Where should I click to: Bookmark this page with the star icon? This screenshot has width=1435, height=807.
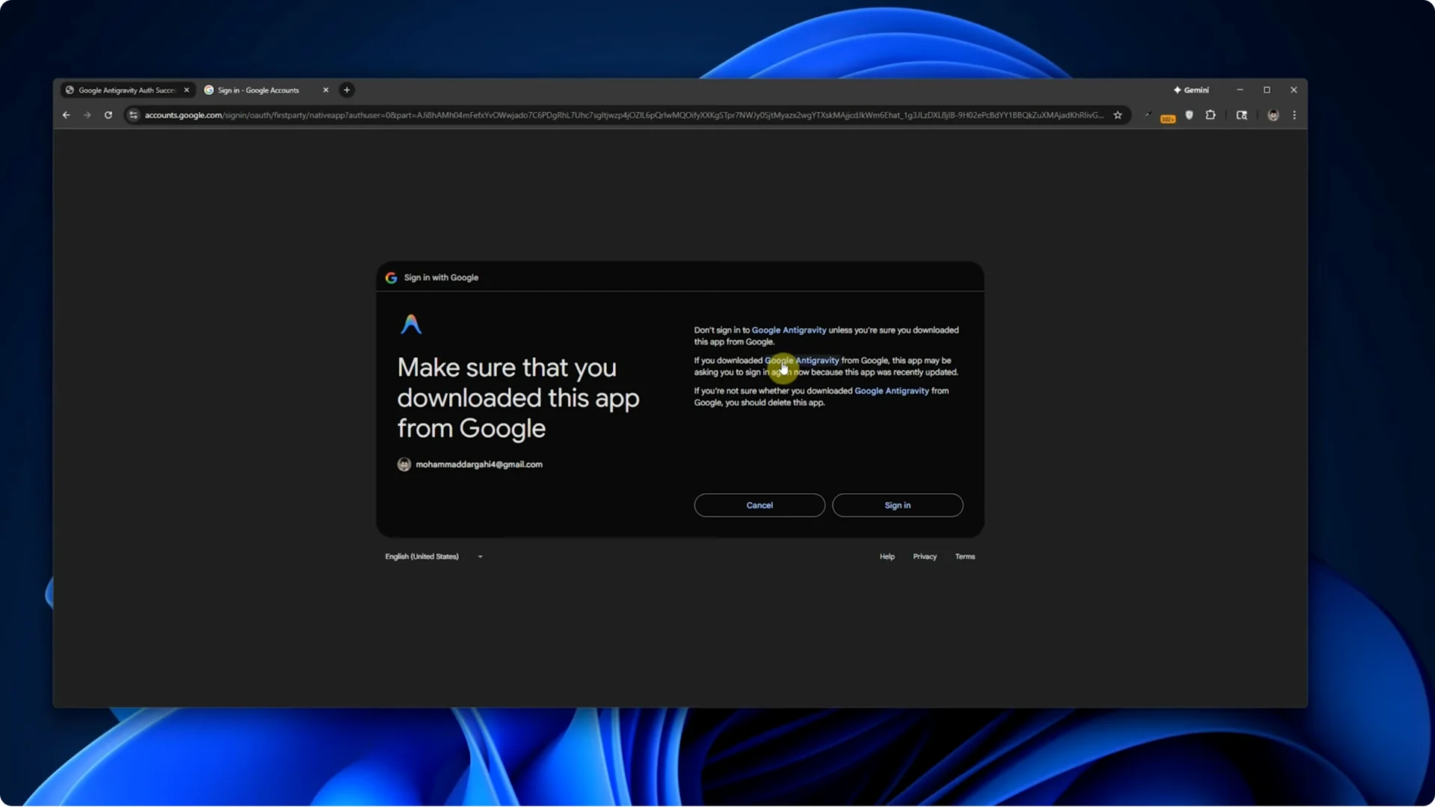[x=1117, y=115]
